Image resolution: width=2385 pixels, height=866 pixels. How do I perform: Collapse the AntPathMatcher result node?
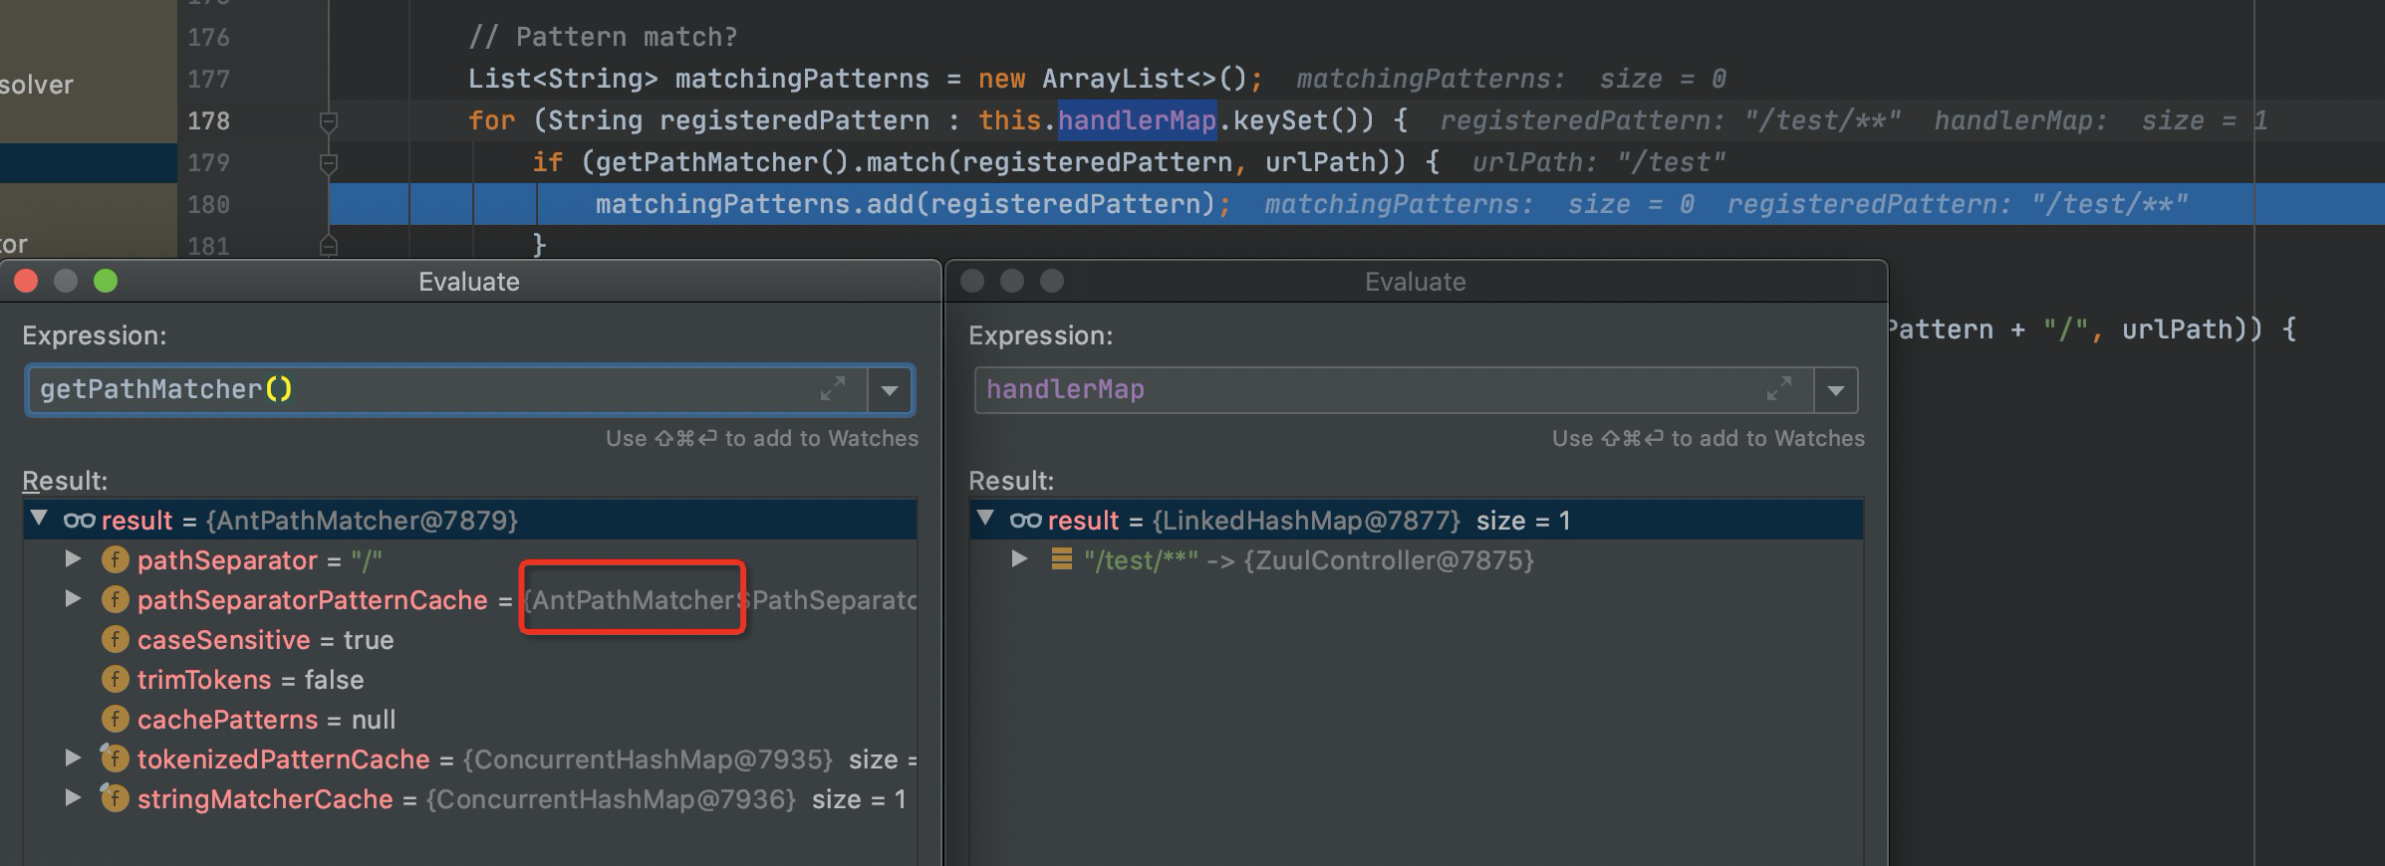[x=39, y=519]
